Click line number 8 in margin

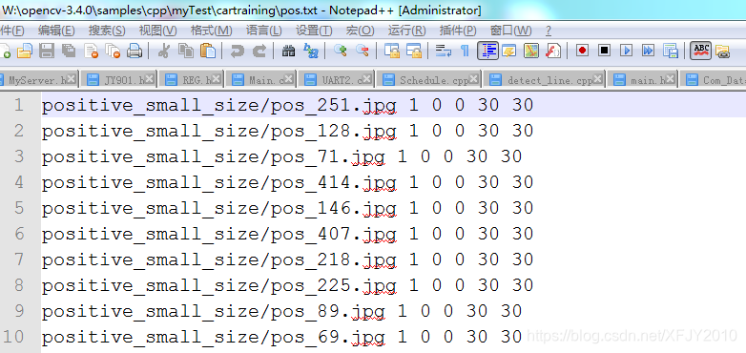(18, 284)
